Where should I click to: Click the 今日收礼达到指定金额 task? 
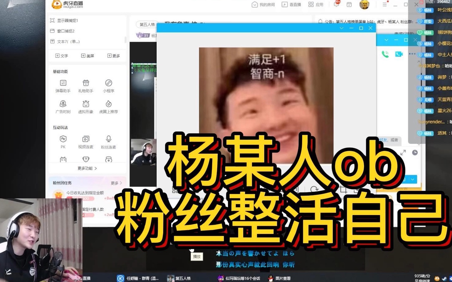pos(85,193)
